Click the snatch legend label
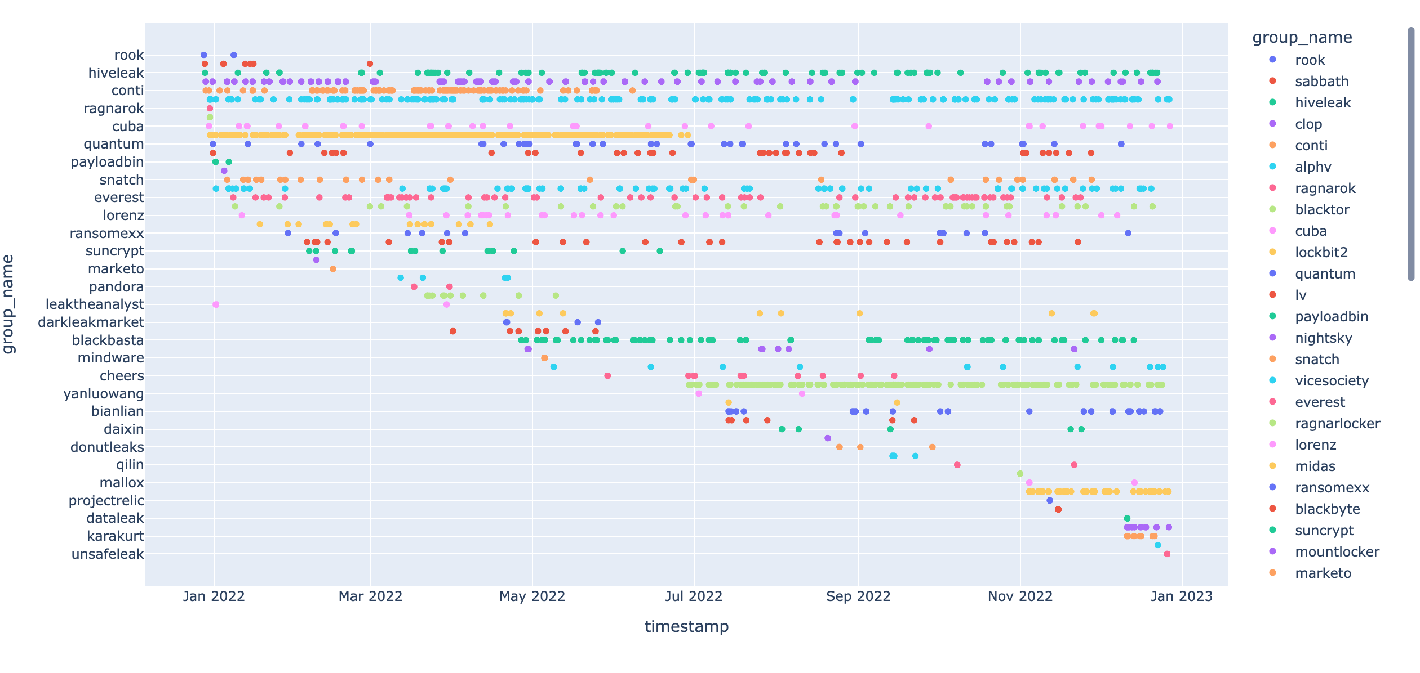 point(1317,360)
